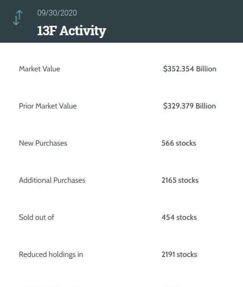Open the Reduced holdings in row
Screen dimensions: 243x287
121,255
